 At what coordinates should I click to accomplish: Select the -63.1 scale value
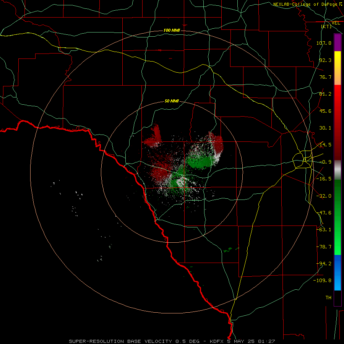tap(324, 230)
